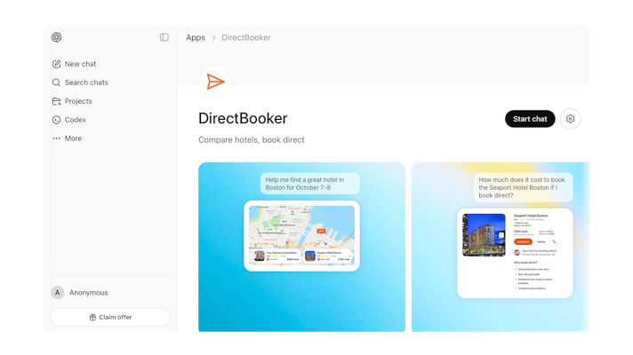The height and width of the screenshot is (355, 633).
Task: Click the DirectBooker breadcrumb
Action: pyautogui.click(x=246, y=37)
